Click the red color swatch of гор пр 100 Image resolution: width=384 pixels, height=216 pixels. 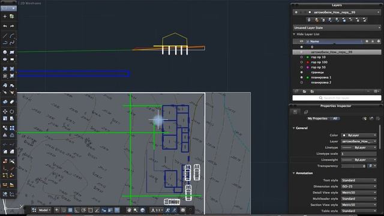pyautogui.click(x=308, y=62)
